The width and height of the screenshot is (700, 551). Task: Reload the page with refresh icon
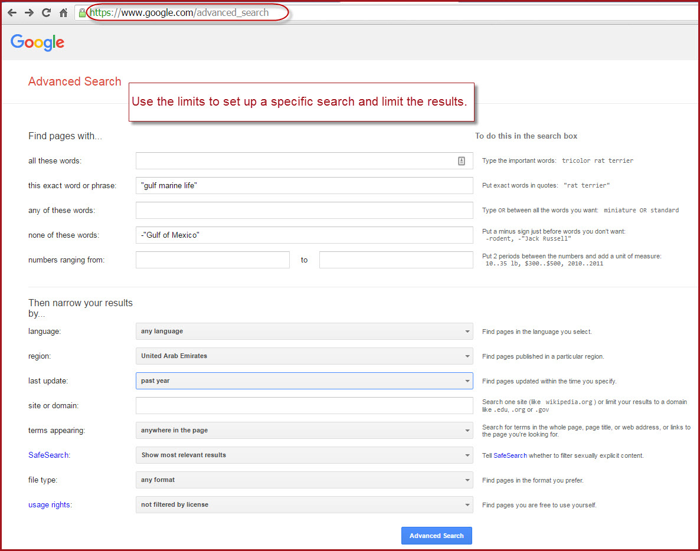[x=46, y=12]
